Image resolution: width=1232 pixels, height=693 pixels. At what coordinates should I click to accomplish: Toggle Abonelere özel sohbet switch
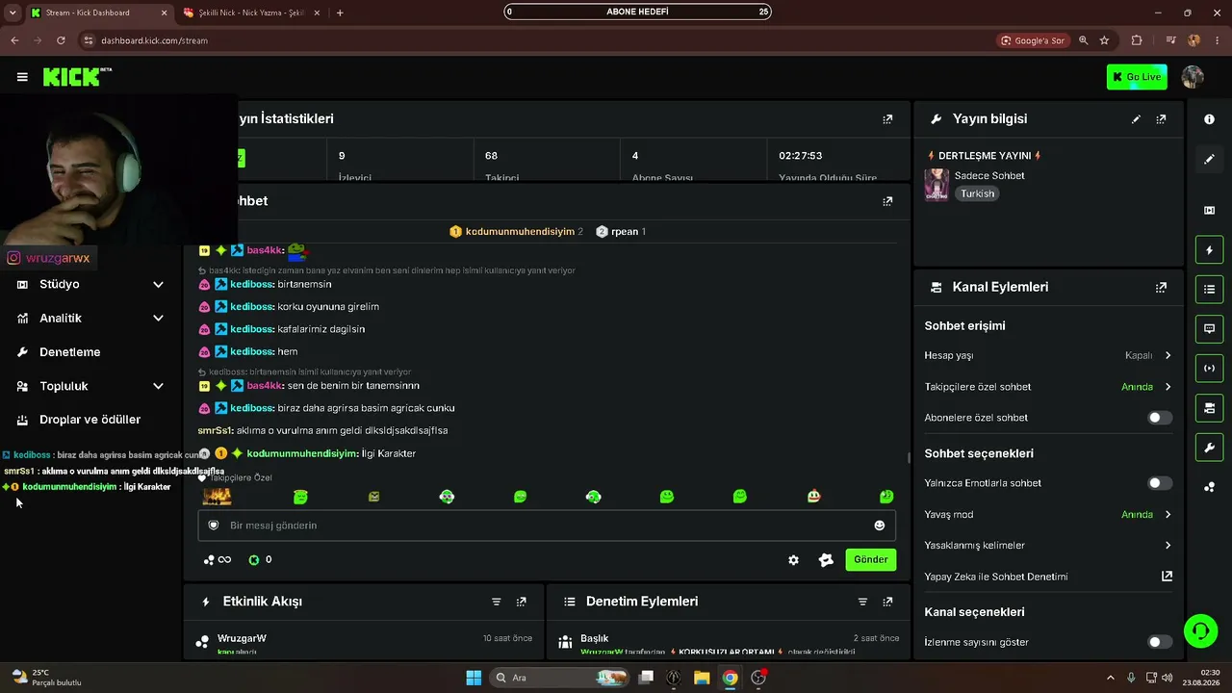tap(1160, 418)
